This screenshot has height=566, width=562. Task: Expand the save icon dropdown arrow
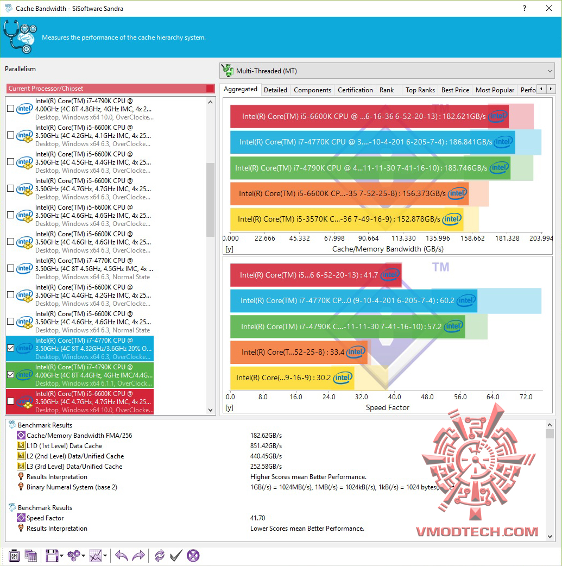click(x=62, y=556)
